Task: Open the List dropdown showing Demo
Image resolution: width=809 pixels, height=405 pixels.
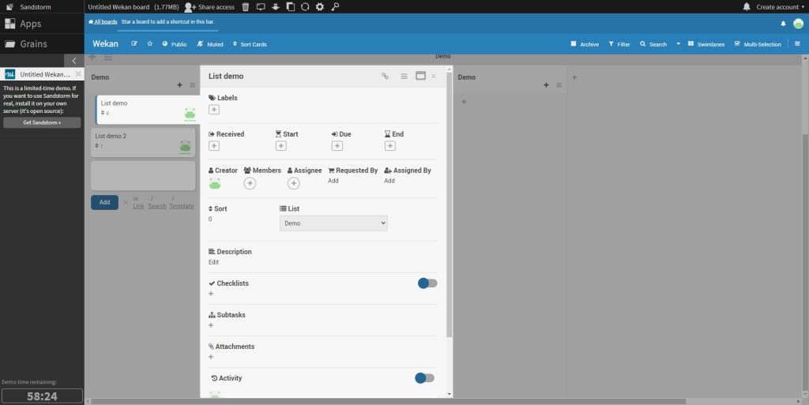Action: point(333,223)
